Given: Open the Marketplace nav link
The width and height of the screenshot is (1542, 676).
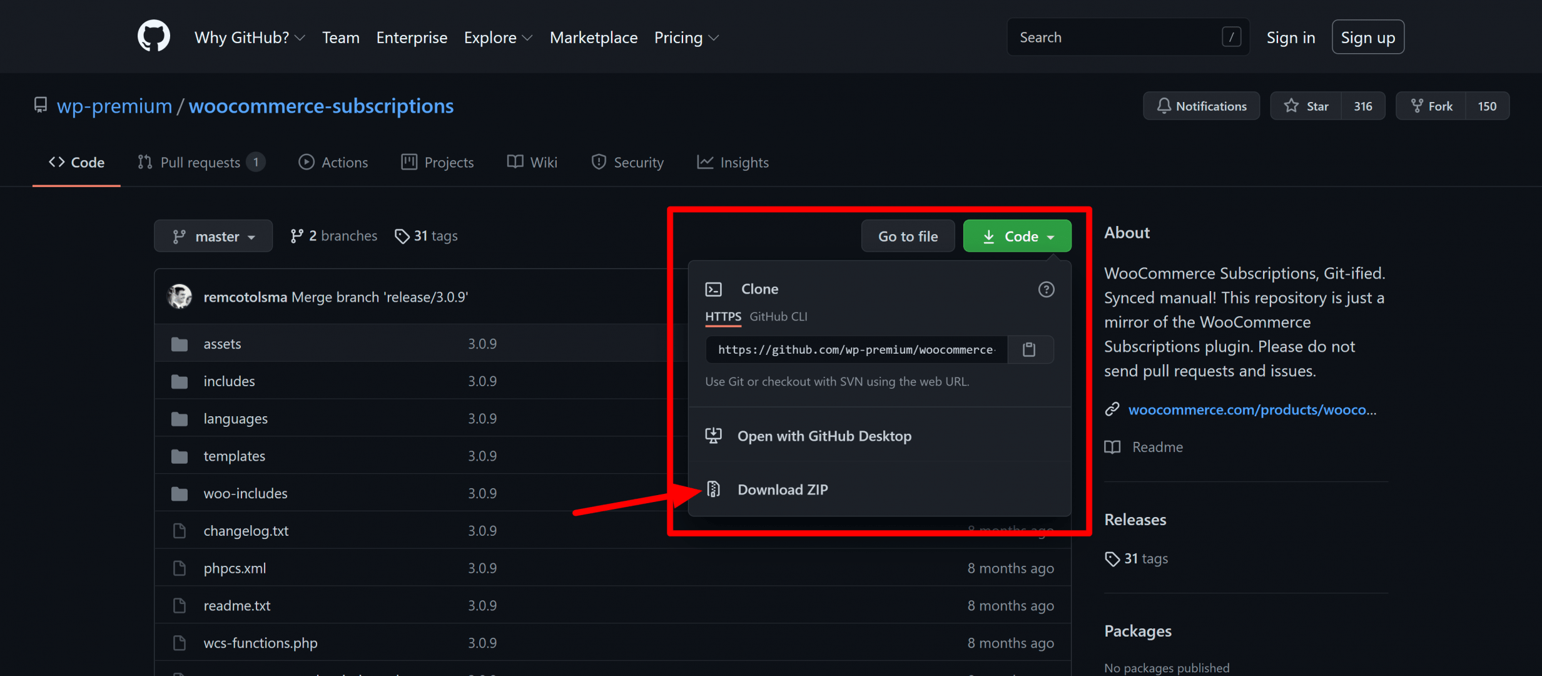Looking at the screenshot, I should click(x=594, y=38).
